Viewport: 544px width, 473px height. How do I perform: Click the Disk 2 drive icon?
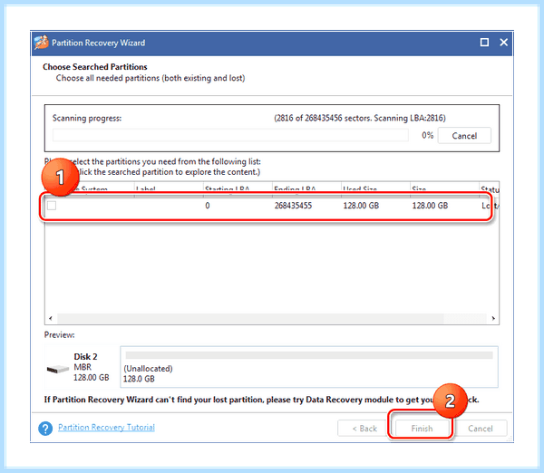tap(58, 369)
